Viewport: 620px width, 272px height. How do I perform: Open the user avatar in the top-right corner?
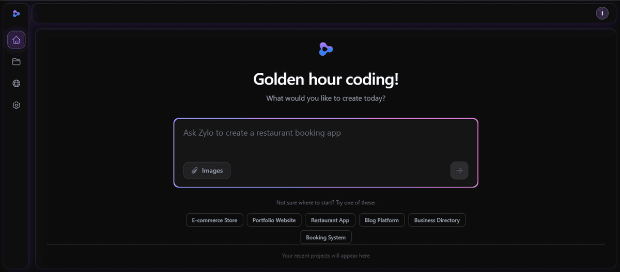tap(602, 13)
